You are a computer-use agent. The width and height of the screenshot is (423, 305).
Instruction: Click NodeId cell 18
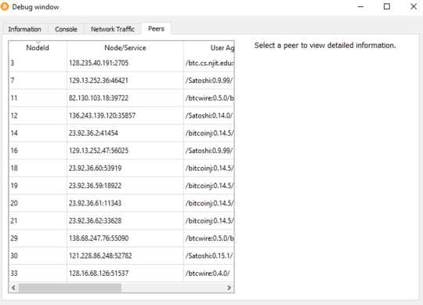pos(38,168)
